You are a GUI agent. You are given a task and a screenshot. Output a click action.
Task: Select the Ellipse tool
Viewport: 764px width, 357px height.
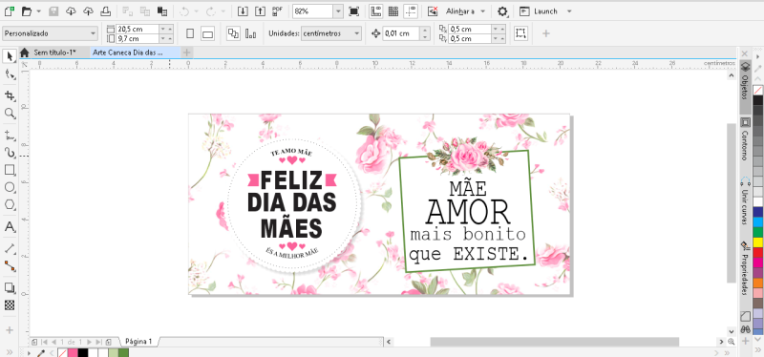(10, 187)
